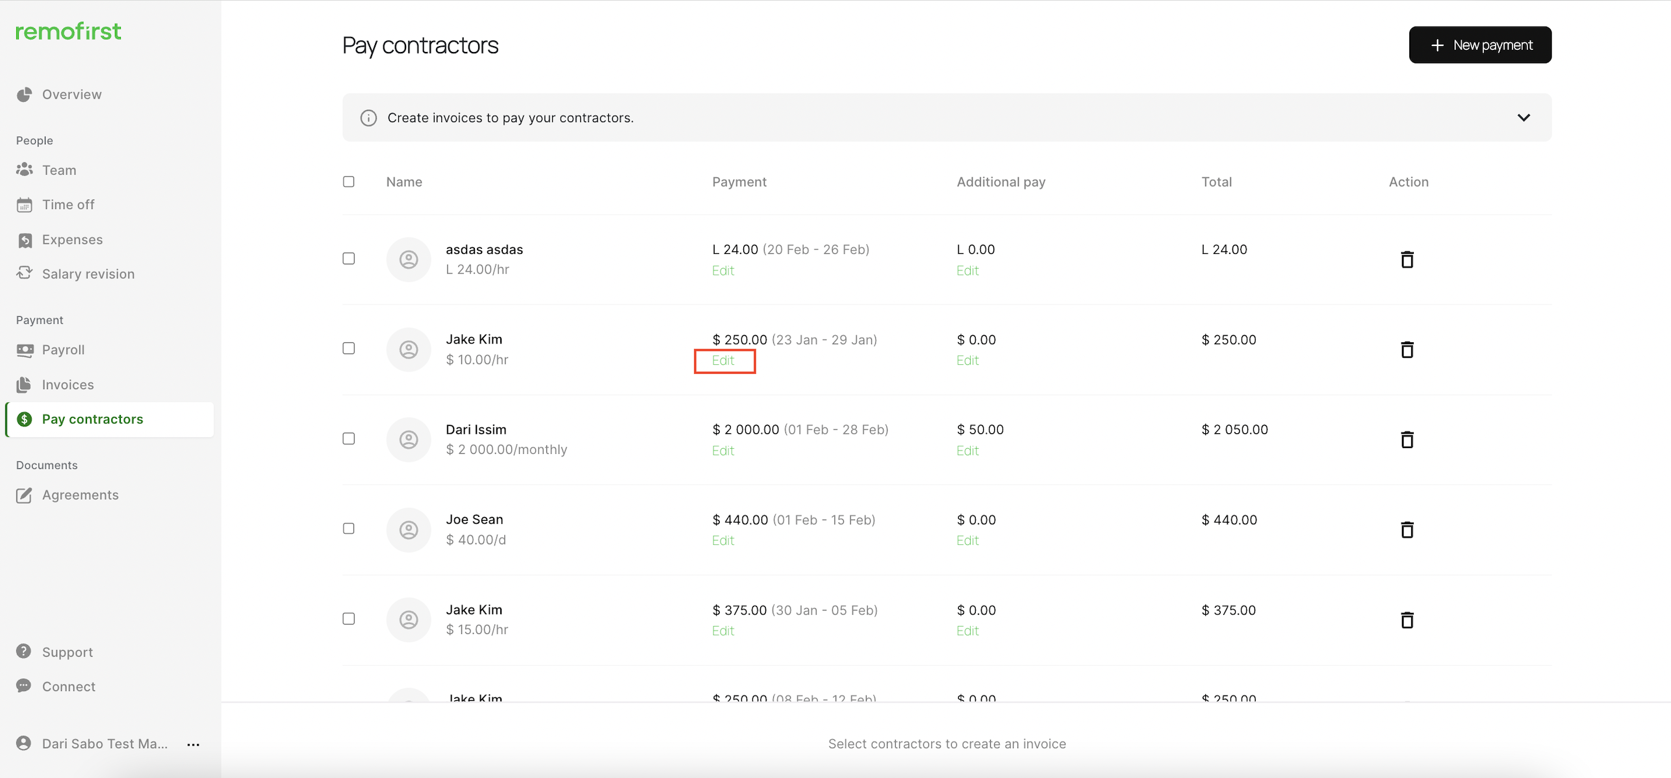This screenshot has width=1671, height=778.
Task: Delete the Dari Issim payment with the trash icon
Action: (1407, 440)
